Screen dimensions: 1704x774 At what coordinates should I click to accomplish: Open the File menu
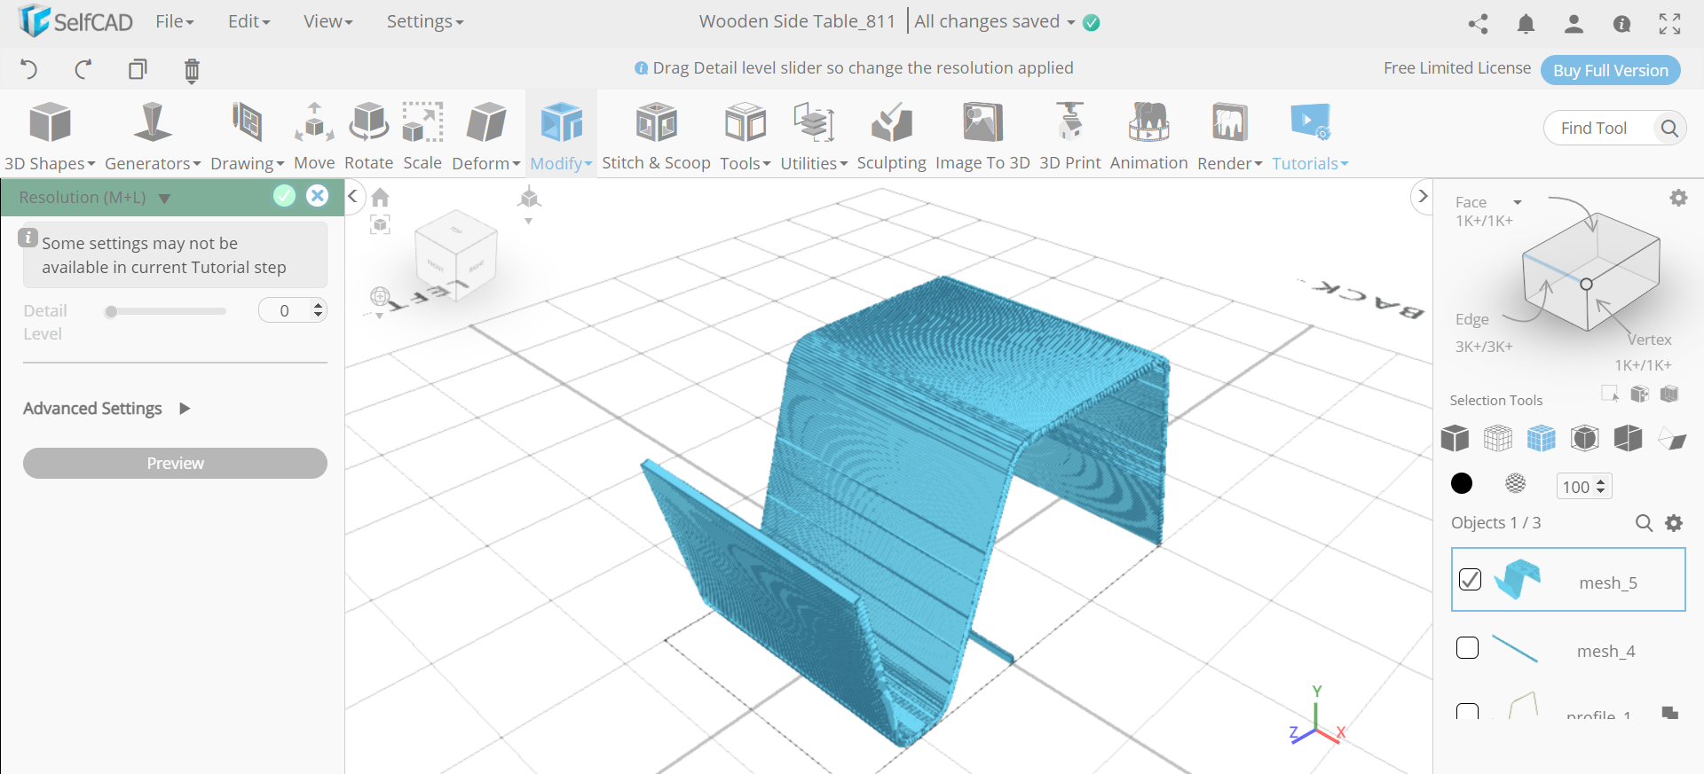coord(175,21)
